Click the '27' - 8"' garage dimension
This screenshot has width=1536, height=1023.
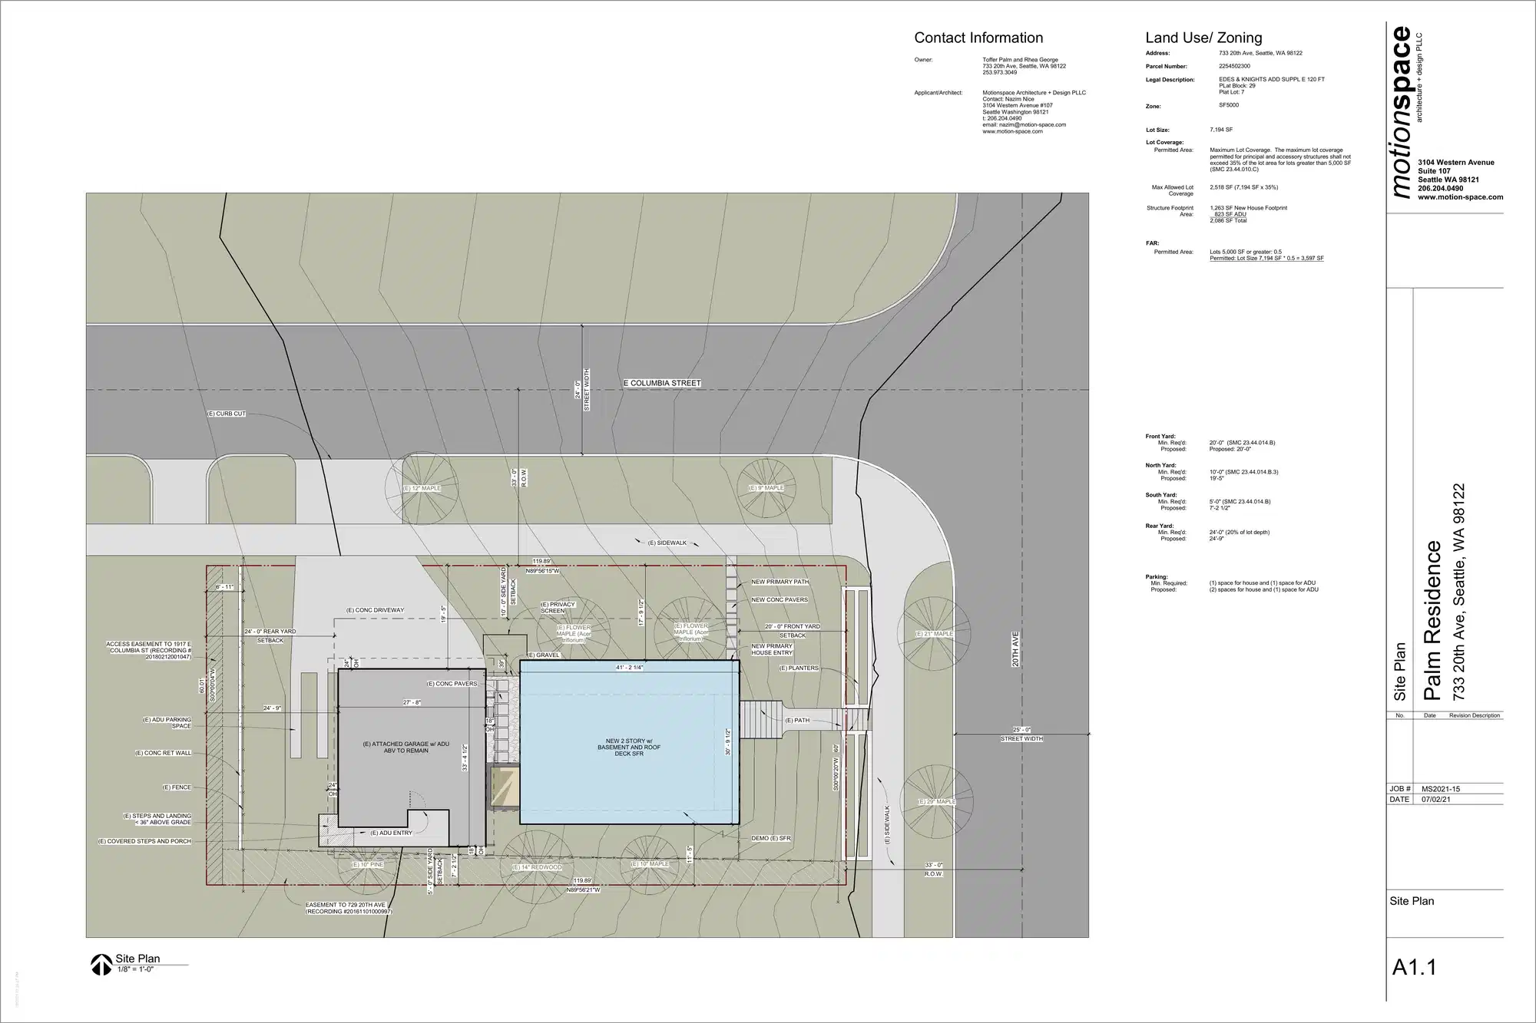click(x=412, y=703)
